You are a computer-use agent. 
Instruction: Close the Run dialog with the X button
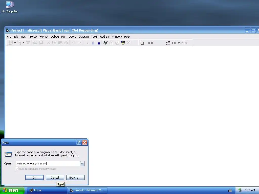84,142
